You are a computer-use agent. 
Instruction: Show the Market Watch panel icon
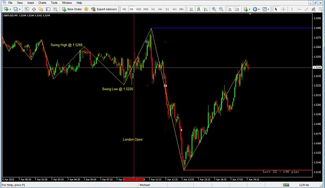[x=27, y=9]
